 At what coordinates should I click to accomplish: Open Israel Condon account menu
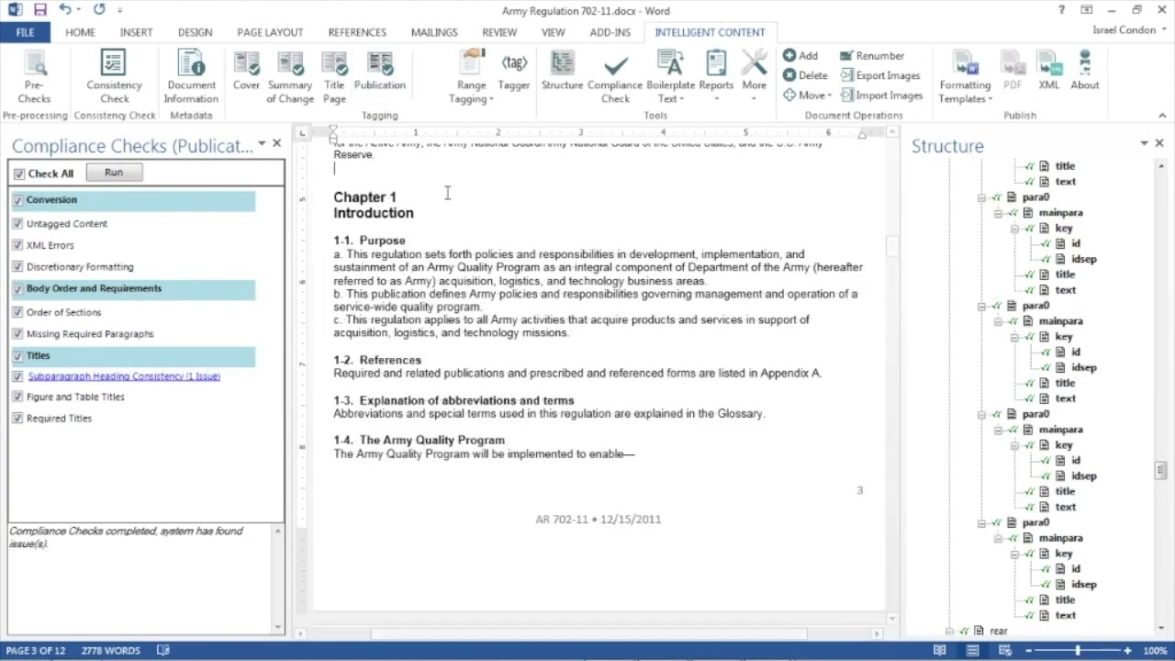pos(1129,30)
